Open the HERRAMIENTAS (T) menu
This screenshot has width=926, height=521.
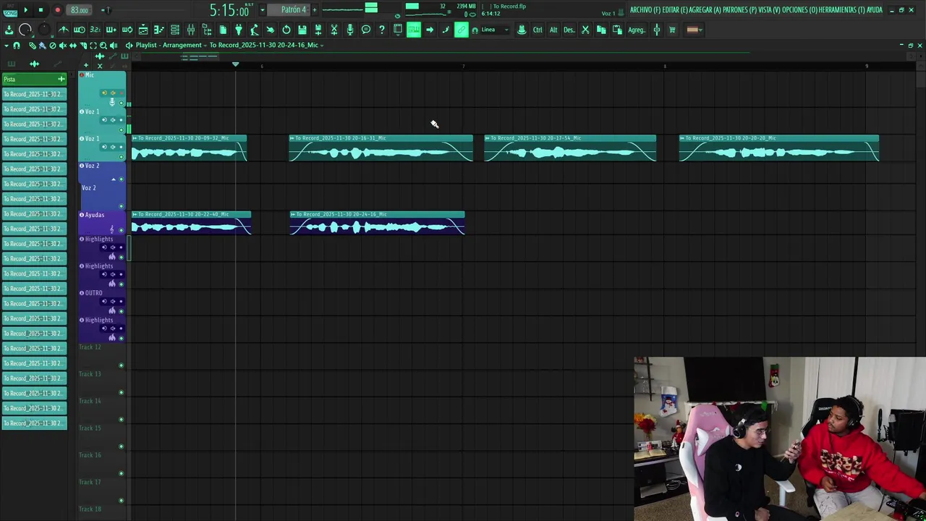click(841, 9)
